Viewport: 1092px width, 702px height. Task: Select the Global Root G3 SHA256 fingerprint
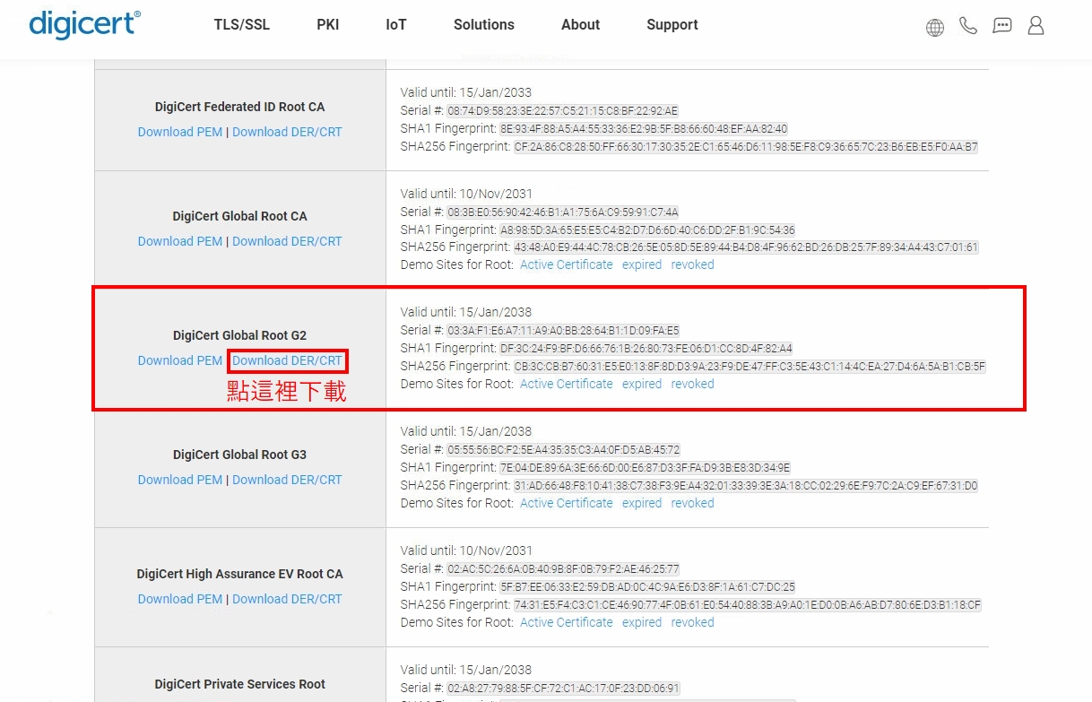click(746, 486)
